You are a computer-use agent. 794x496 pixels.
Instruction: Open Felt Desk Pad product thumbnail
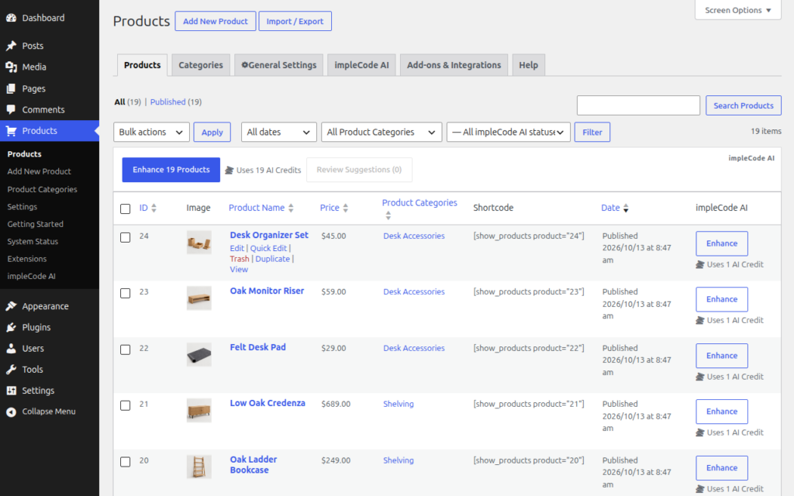click(x=199, y=354)
